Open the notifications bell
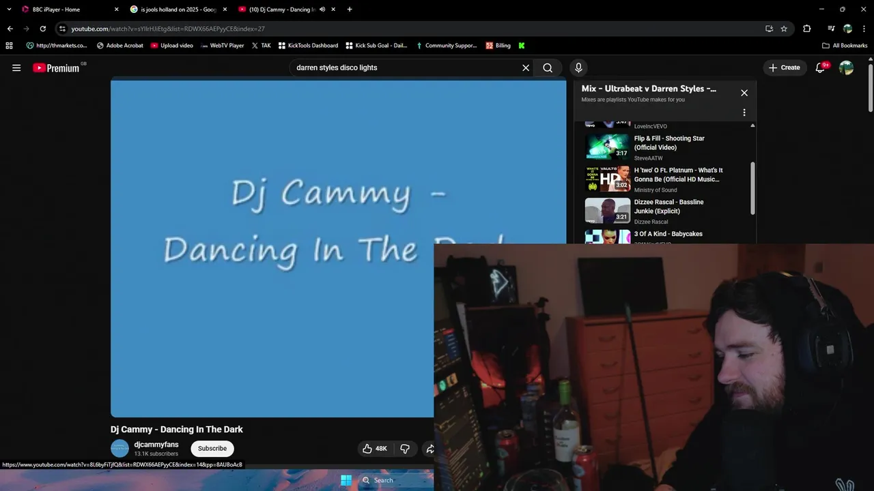 tap(821, 68)
